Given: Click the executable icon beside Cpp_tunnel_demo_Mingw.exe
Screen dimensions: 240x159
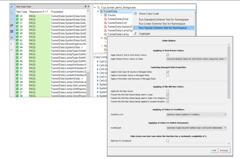Looking at the screenshot, I should pos(99,8).
